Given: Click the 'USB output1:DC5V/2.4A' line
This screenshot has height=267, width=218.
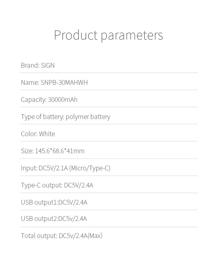Looking at the screenshot, I should click(x=54, y=202).
